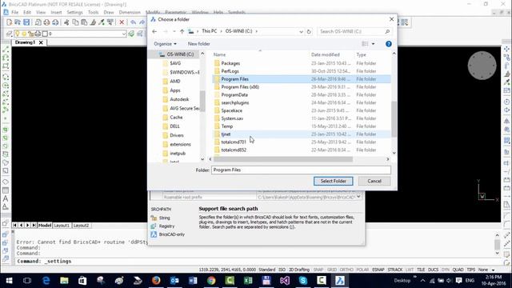Click the Undo arrow in toolbar

pos(133,22)
